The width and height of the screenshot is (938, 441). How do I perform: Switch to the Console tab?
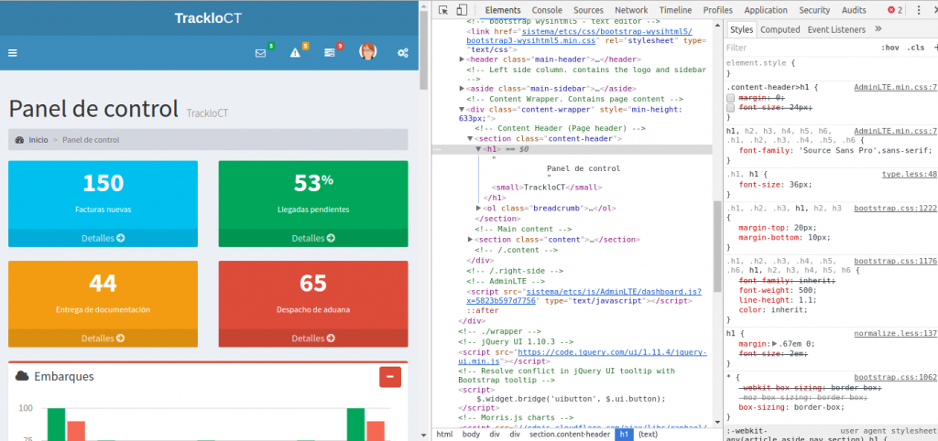(548, 10)
